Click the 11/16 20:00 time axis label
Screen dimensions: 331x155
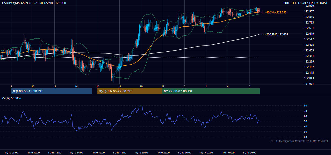(x=141, y=153)
